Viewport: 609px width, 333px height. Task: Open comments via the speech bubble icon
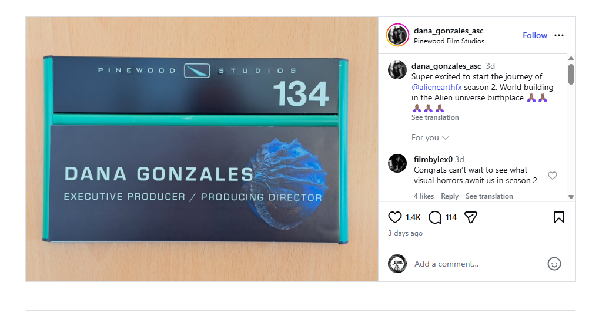[x=435, y=217]
